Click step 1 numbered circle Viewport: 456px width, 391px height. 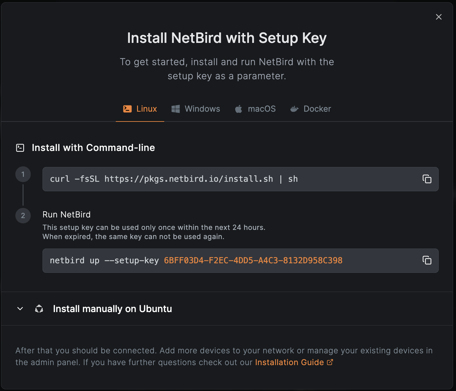coord(23,174)
